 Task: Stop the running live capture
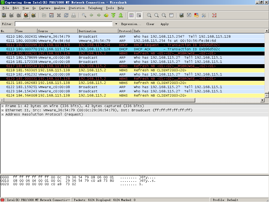(x=26, y=15)
